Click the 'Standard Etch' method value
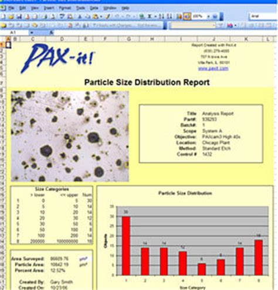 click(216, 148)
